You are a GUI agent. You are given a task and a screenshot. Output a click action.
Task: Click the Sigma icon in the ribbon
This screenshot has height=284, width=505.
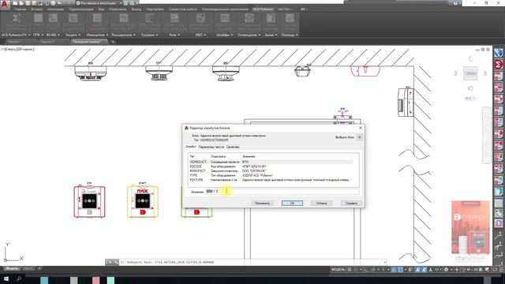point(16,18)
